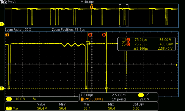Click the bandwidth limit Bw indicator

click(34, 99)
